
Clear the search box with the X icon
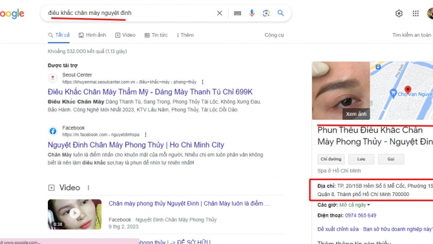coord(220,13)
